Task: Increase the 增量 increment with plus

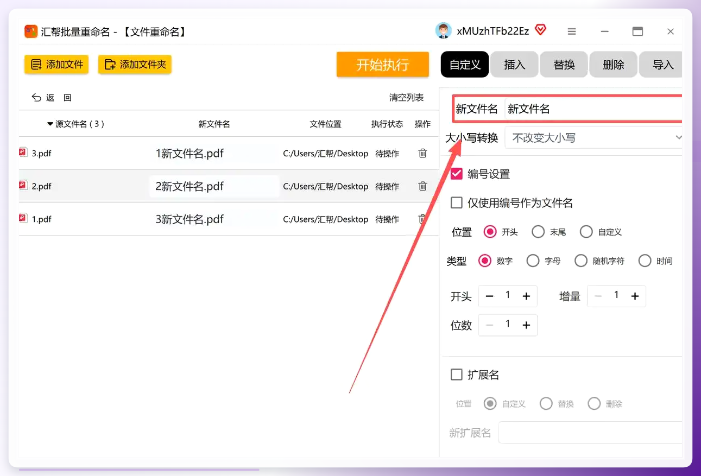Action: [x=635, y=296]
